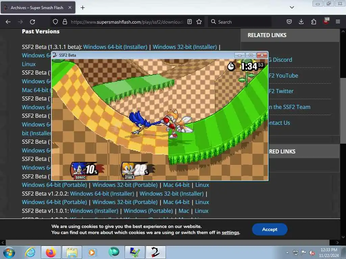Open the Windows Start menu
346x259 pixels.
point(9,252)
